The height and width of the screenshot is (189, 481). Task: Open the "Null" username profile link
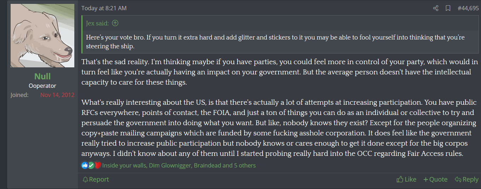[42, 76]
